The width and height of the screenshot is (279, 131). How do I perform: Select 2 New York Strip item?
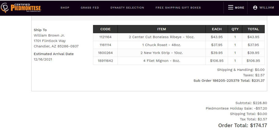pos(162,53)
